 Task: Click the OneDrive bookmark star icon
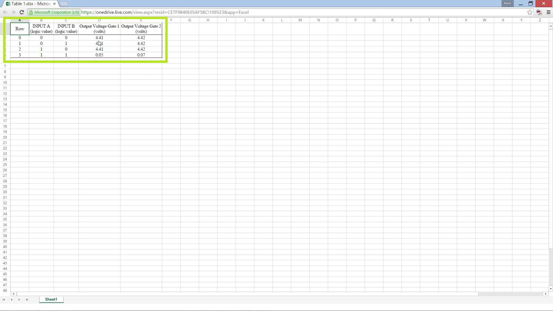pyautogui.click(x=529, y=12)
